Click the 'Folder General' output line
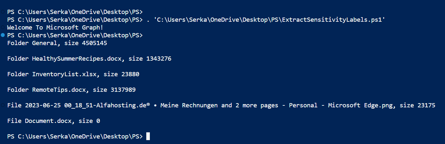Viewport: 445px width, 144px height. click(x=57, y=43)
